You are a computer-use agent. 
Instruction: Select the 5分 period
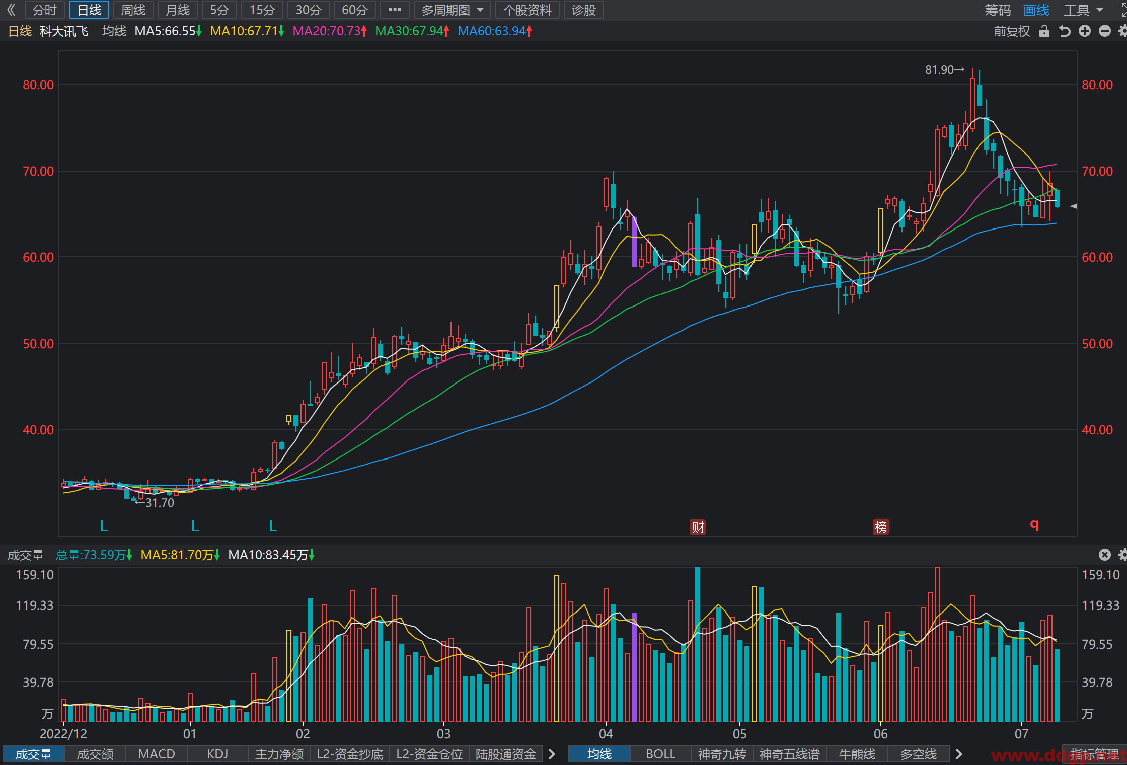[x=219, y=10]
